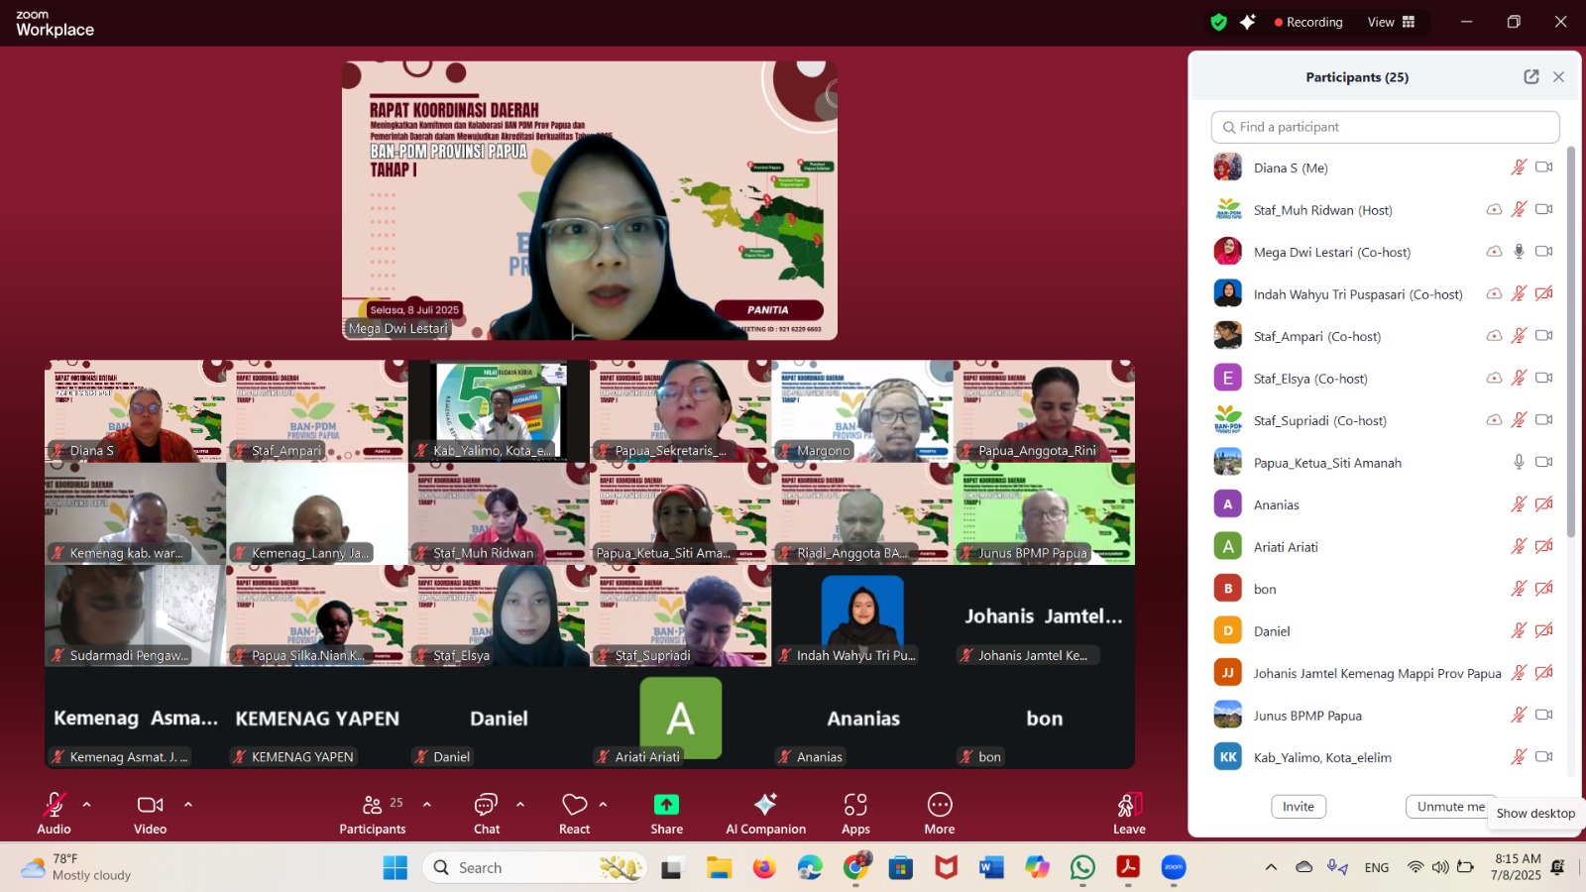Open the View layout dropdown
The height and width of the screenshot is (892, 1586).
(x=1391, y=22)
